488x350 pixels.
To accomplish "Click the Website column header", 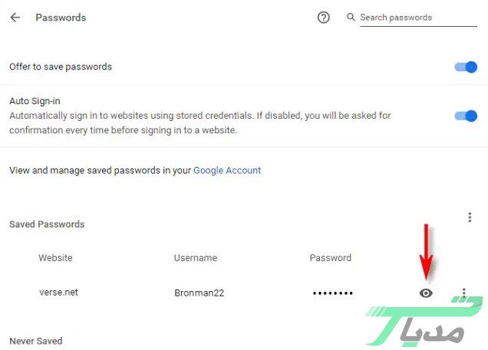I will click(55, 258).
